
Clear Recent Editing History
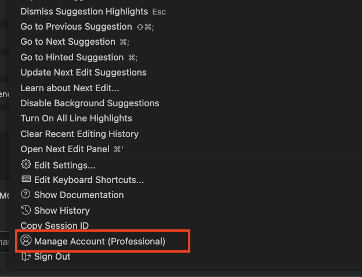79,134
